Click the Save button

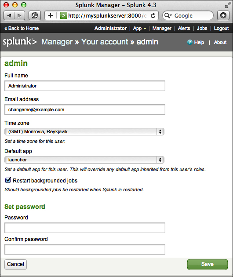(208, 264)
